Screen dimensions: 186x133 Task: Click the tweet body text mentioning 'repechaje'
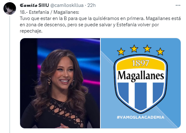(x=100, y=25)
